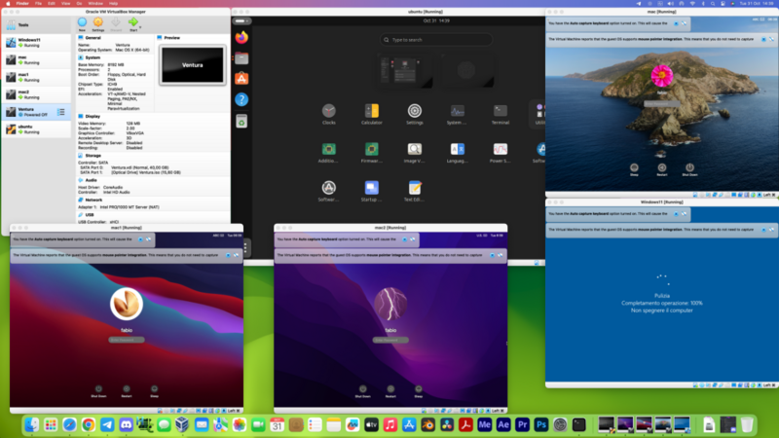This screenshot has width=779, height=438.
Task: Open the Clocks app in Ubuntu
Action: (329, 111)
